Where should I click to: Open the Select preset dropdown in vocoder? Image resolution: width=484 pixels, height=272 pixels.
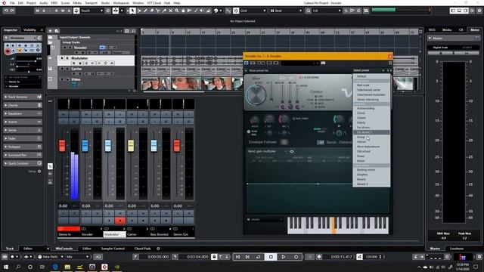[x=369, y=70]
